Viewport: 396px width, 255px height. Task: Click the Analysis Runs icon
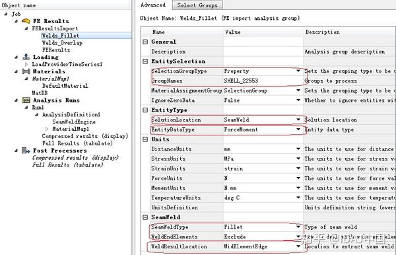tap(26, 100)
